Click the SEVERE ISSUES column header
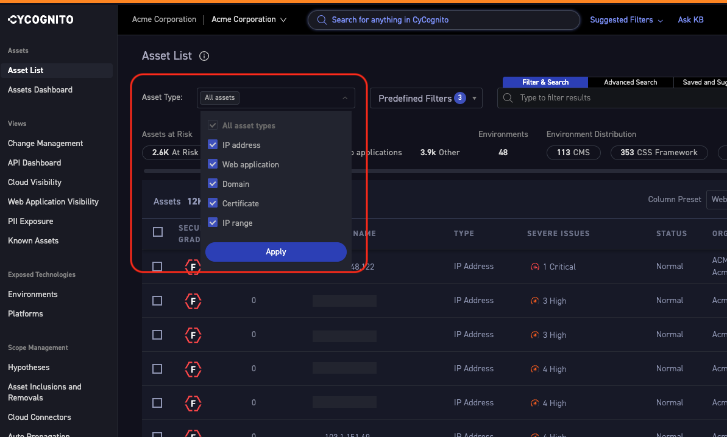This screenshot has height=437, width=727. pyautogui.click(x=558, y=233)
